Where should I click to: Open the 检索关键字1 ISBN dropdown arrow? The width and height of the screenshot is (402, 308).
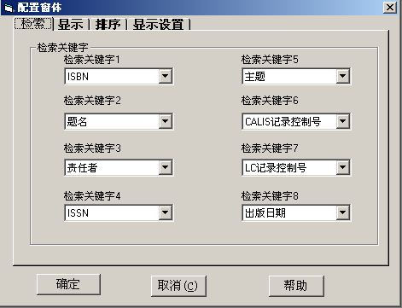tap(166, 76)
